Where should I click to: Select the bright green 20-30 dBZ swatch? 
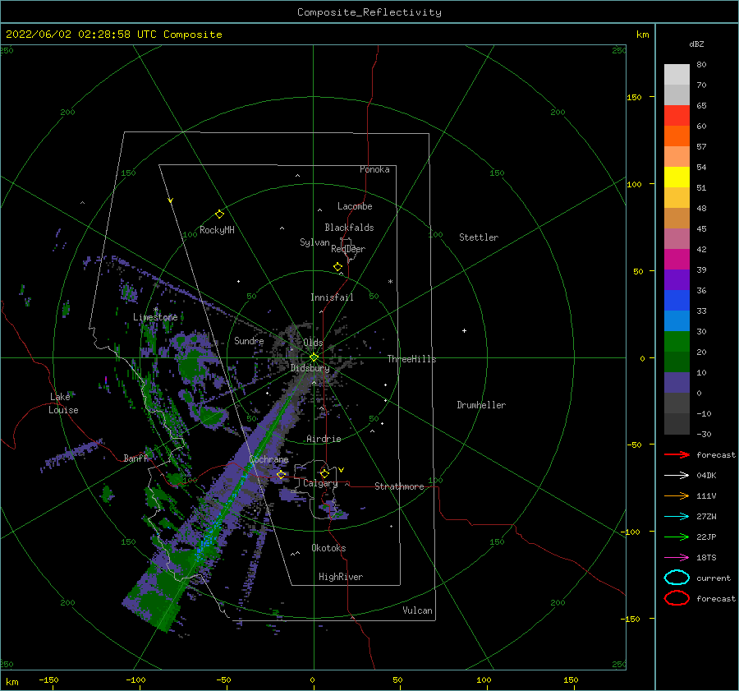click(677, 341)
